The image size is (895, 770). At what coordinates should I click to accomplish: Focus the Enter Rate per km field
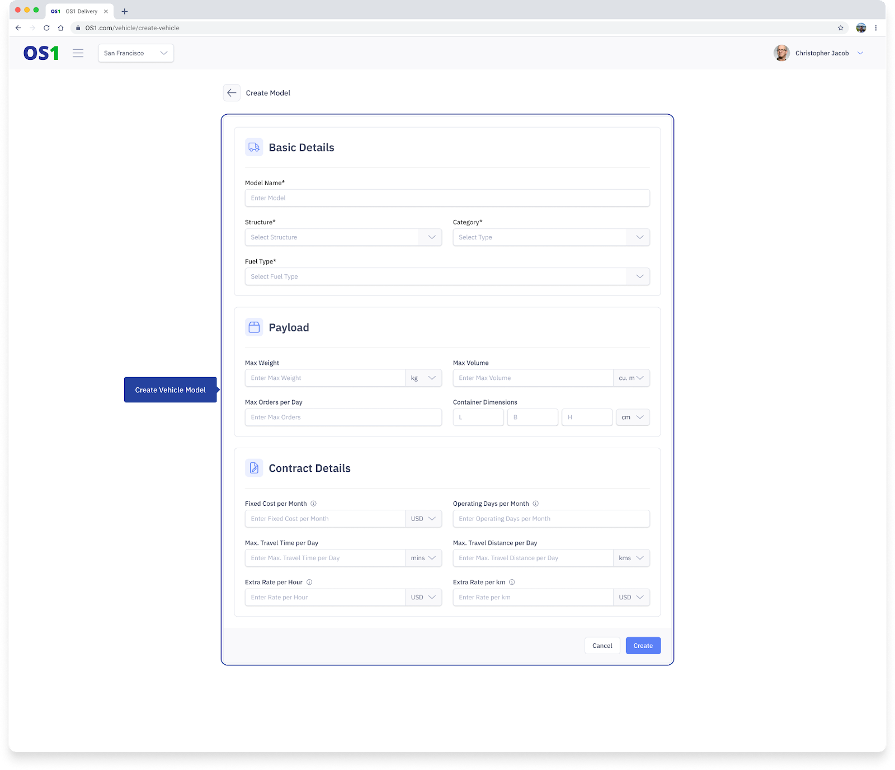[533, 597]
